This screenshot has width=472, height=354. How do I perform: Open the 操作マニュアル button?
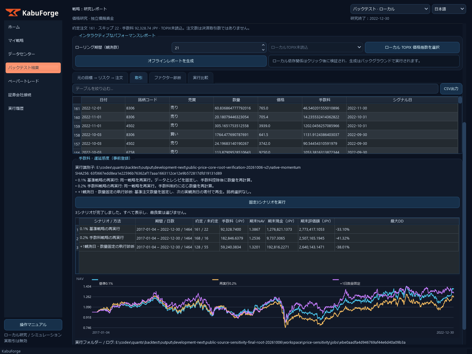tap(33, 324)
